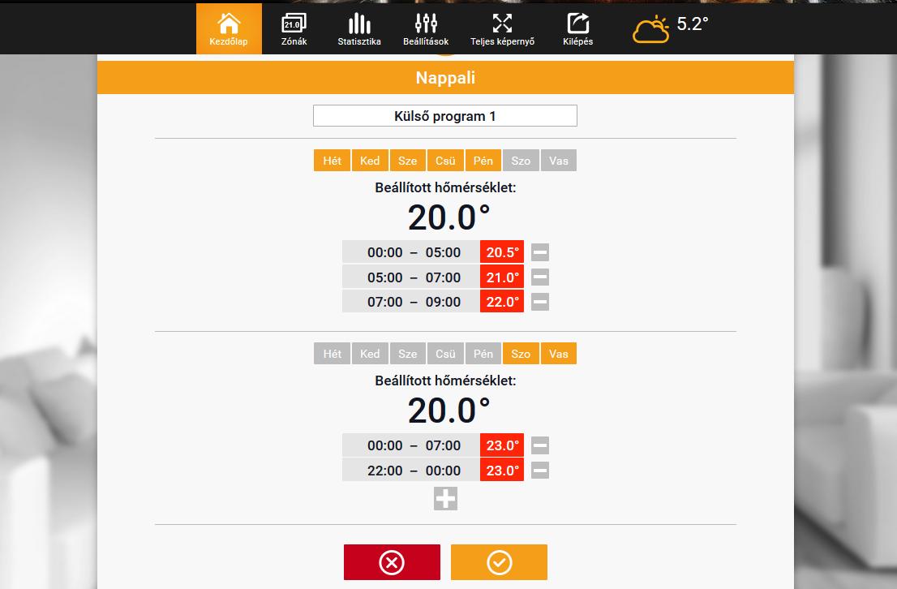Remove the 22:00–00:00 time slot
Image resolution: width=897 pixels, height=589 pixels.
coord(539,470)
